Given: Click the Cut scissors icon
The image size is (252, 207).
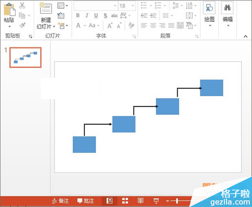Looking at the screenshot, I should pyautogui.click(x=22, y=5).
